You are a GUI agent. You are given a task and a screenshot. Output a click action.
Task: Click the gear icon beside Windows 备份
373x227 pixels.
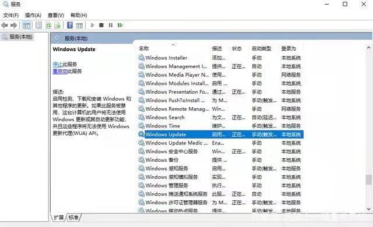coord(141,160)
